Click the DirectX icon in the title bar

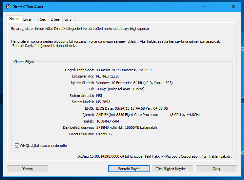[8, 7]
